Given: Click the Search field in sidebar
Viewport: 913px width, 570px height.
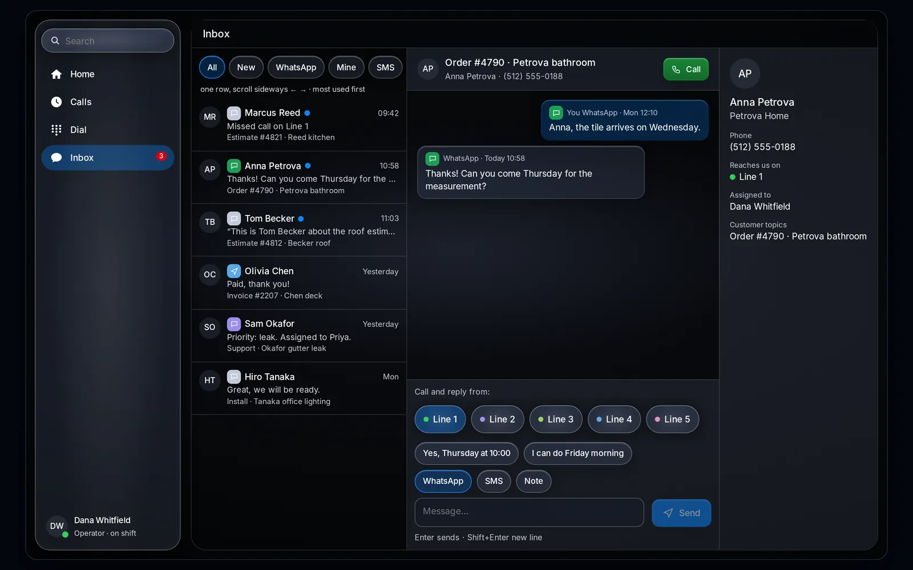Looking at the screenshot, I should (x=108, y=41).
